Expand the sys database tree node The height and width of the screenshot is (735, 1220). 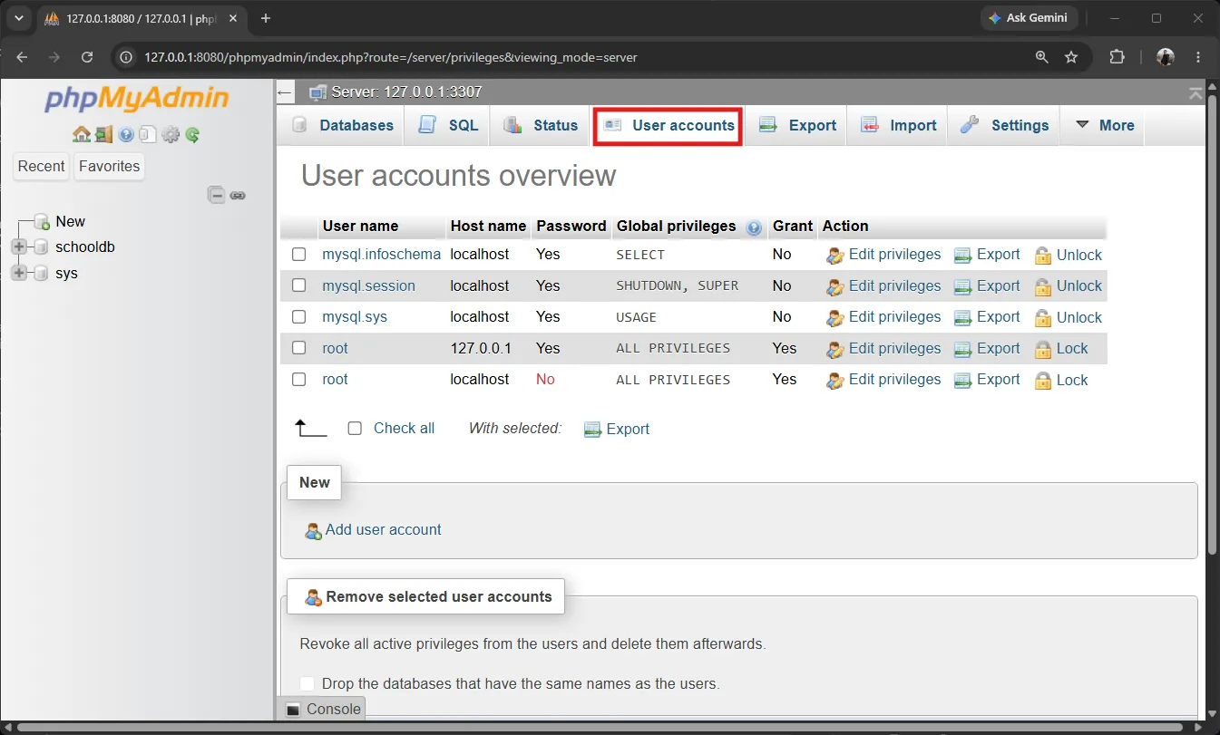coord(19,274)
